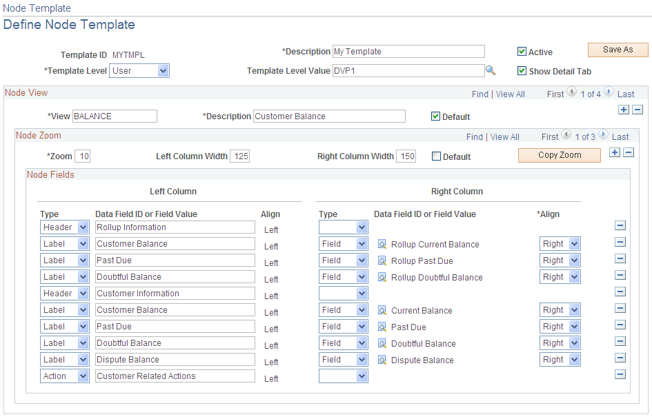
Task: Toggle Show Detail Tab option
Action: pos(522,70)
